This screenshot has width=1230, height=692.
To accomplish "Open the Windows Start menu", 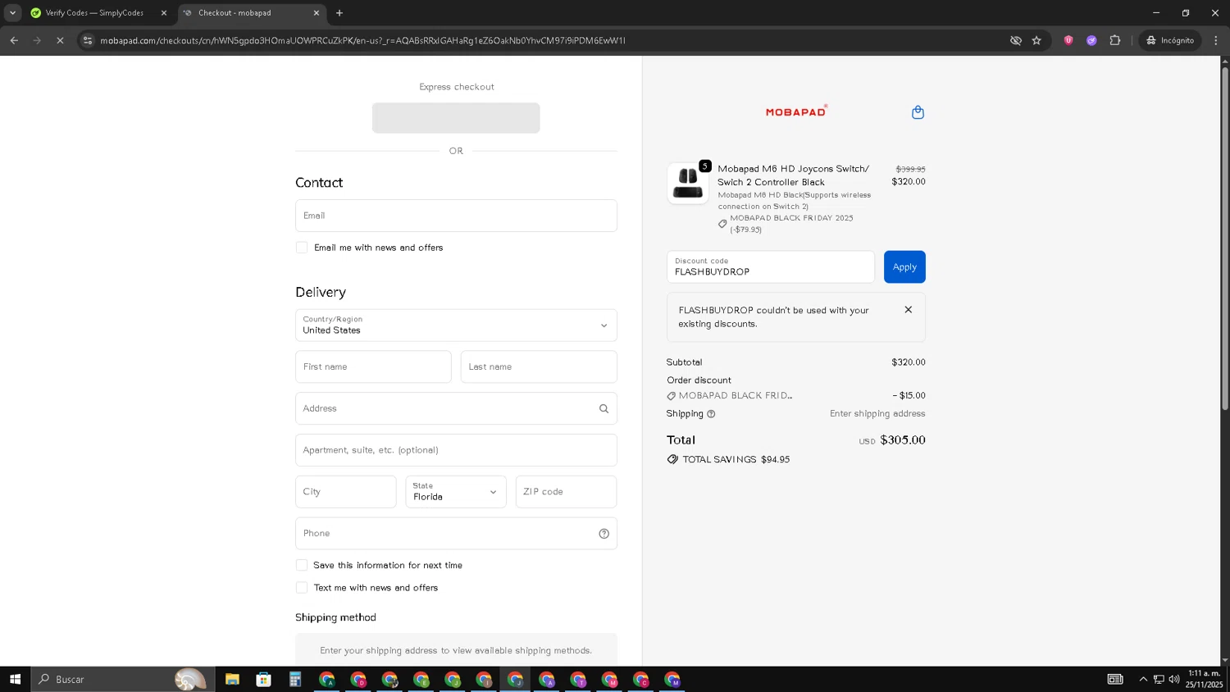I will [15, 679].
